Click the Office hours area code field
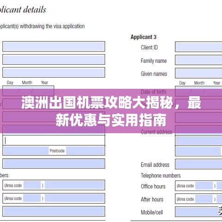The image size is (222, 222). tap(204, 185)
